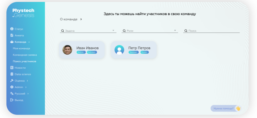The image size is (257, 118).
Task: Click the Phystech.Genesis logo
Action: coord(23,13)
